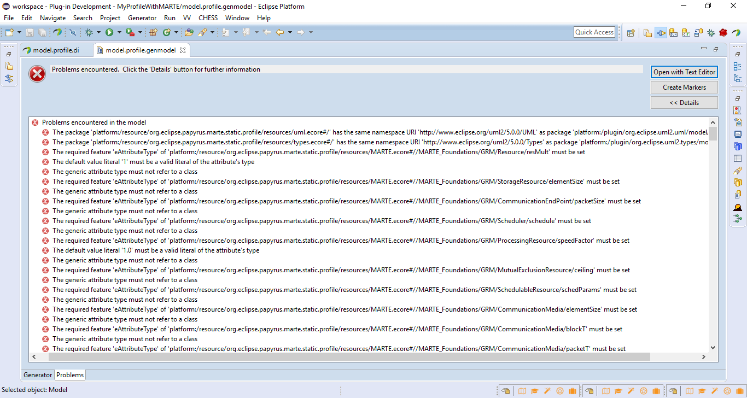Expand the Run button dropdown arrow

coord(118,32)
